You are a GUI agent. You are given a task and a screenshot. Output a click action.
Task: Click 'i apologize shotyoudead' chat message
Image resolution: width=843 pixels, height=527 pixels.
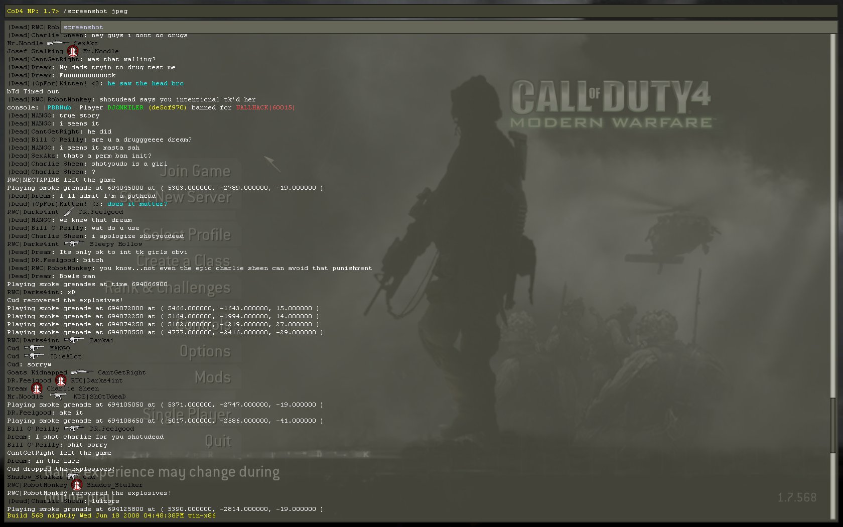point(137,236)
